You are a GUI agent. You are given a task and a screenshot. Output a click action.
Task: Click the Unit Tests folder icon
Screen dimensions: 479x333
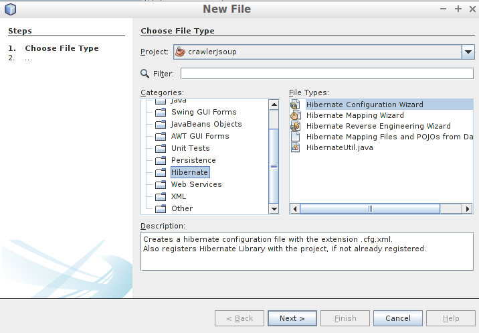coord(161,149)
